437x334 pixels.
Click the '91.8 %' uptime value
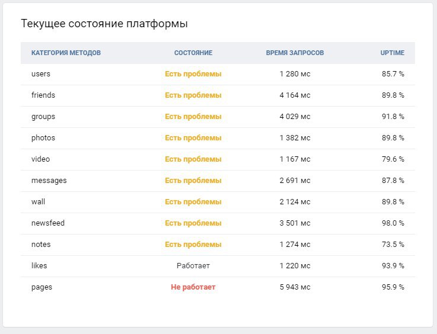tap(393, 117)
